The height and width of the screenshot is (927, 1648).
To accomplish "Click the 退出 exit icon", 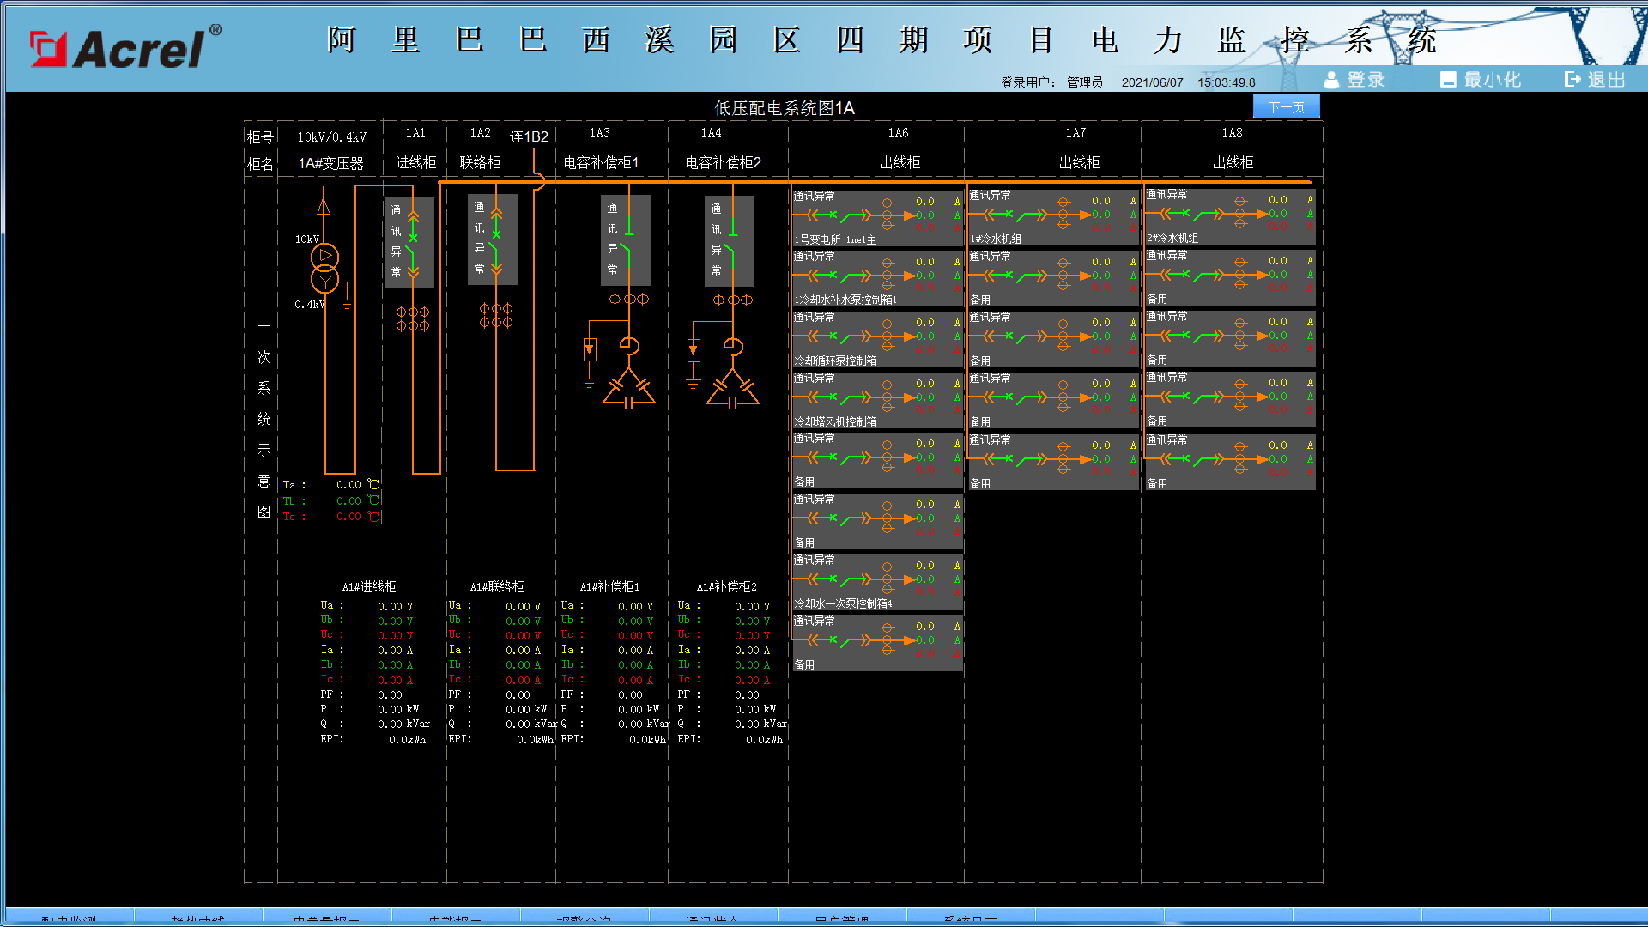I will (x=1572, y=80).
